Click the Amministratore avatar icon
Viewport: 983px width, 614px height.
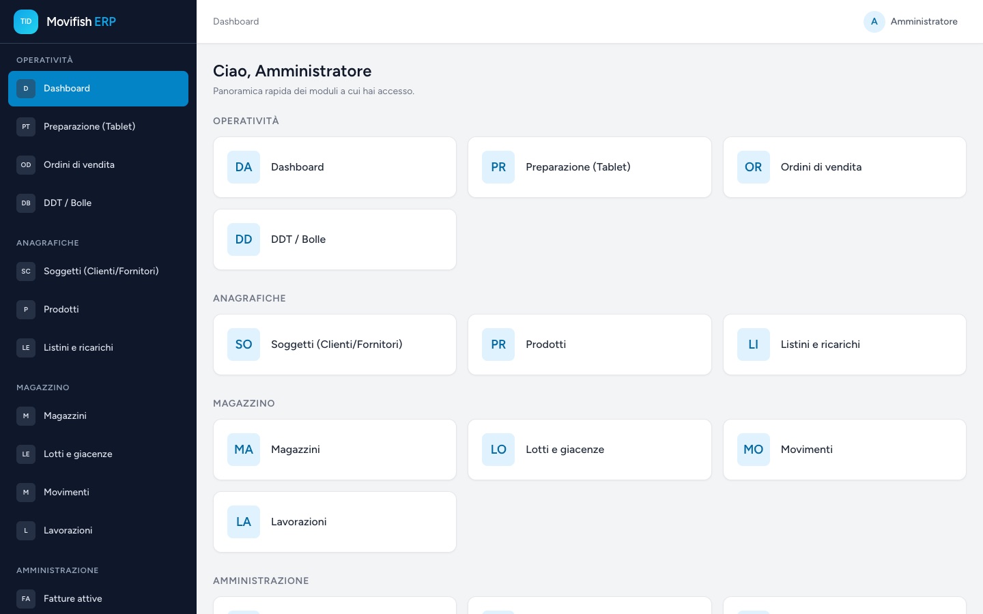pos(874,22)
